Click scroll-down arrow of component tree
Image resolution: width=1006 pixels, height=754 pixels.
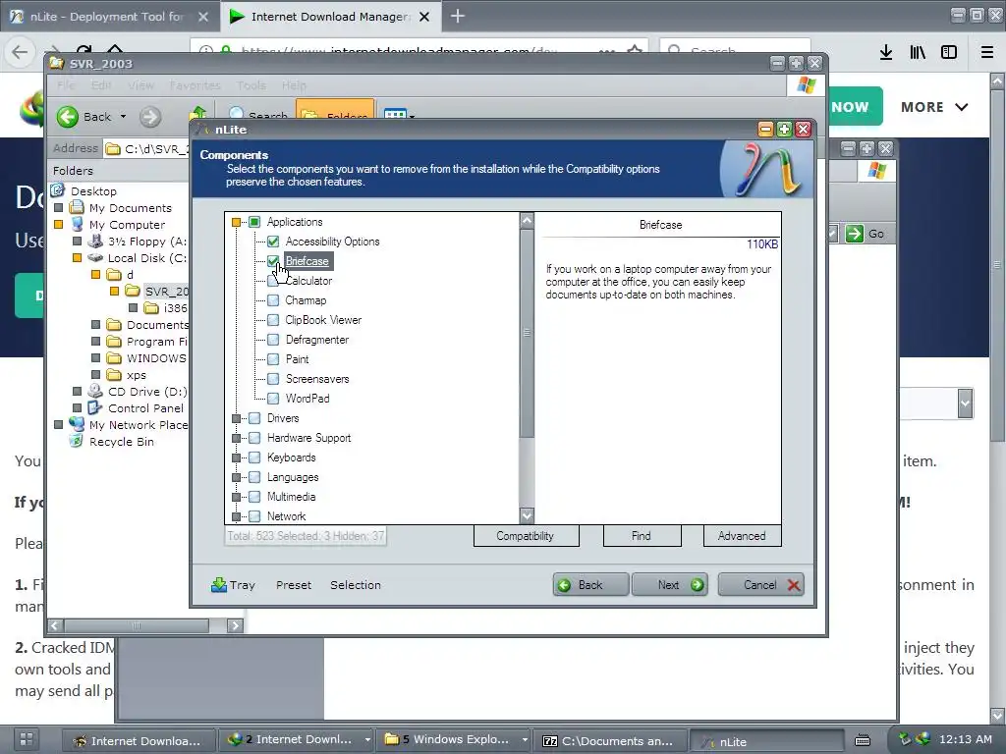pyautogui.click(x=527, y=515)
